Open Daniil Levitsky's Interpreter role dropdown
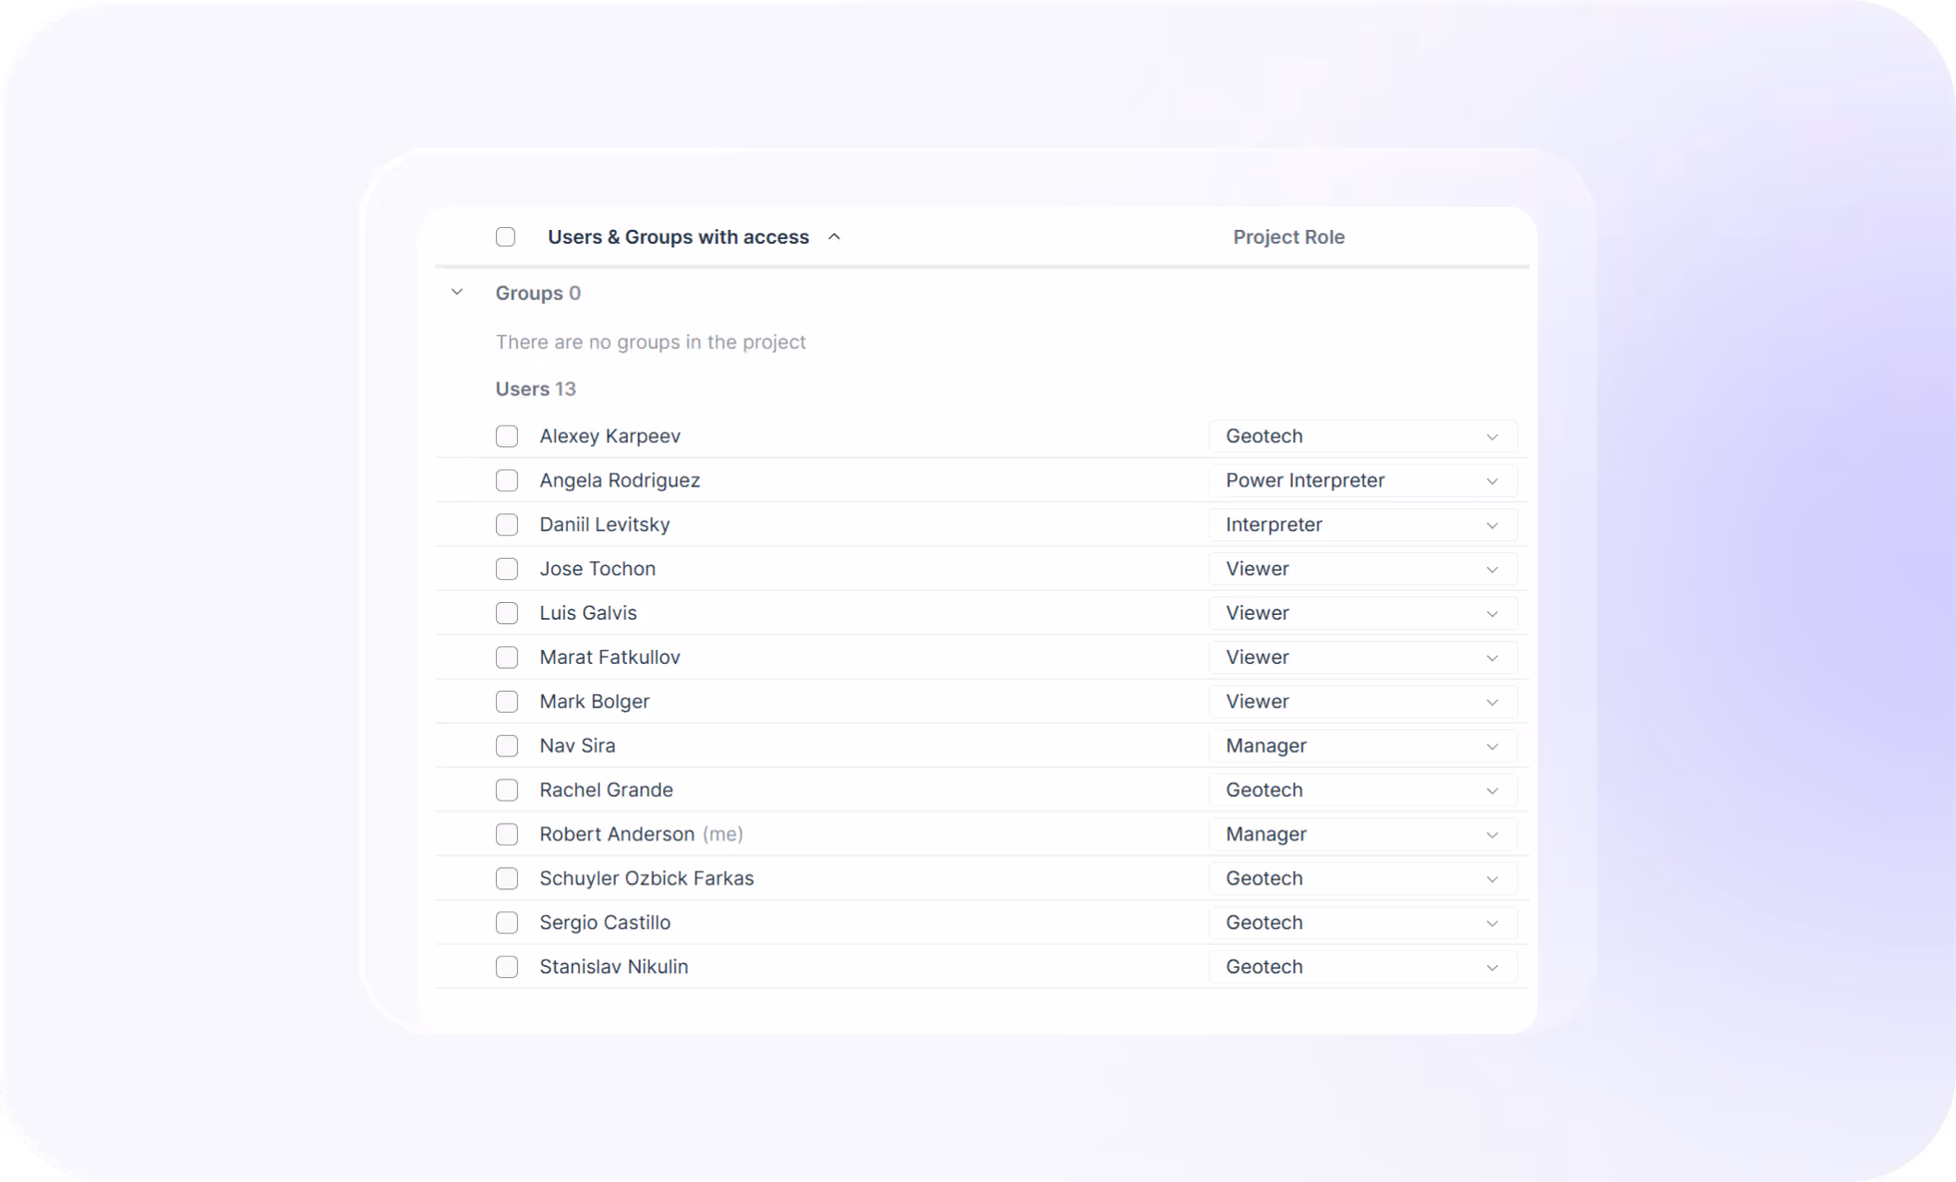This screenshot has width=1956, height=1182. click(1361, 525)
